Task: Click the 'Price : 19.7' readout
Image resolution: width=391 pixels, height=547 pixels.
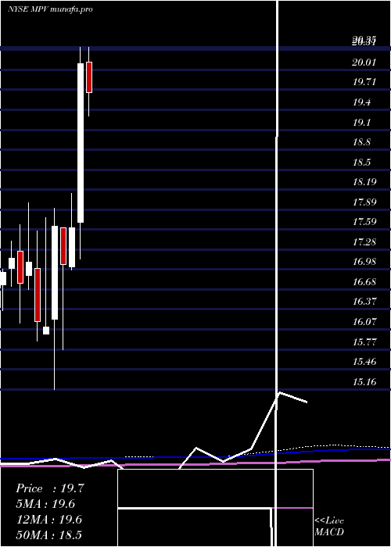Action: (49, 488)
